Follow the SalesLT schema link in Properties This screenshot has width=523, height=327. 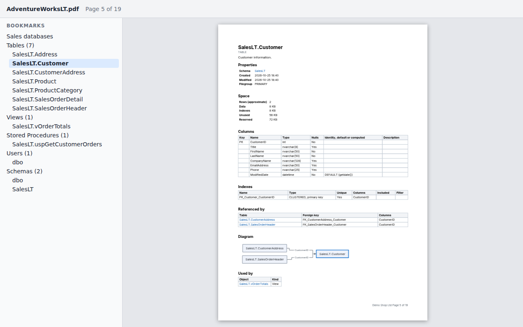[260, 71]
